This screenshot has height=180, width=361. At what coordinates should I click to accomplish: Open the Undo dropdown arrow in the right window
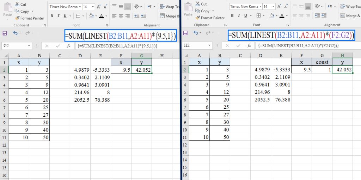pos(201,33)
